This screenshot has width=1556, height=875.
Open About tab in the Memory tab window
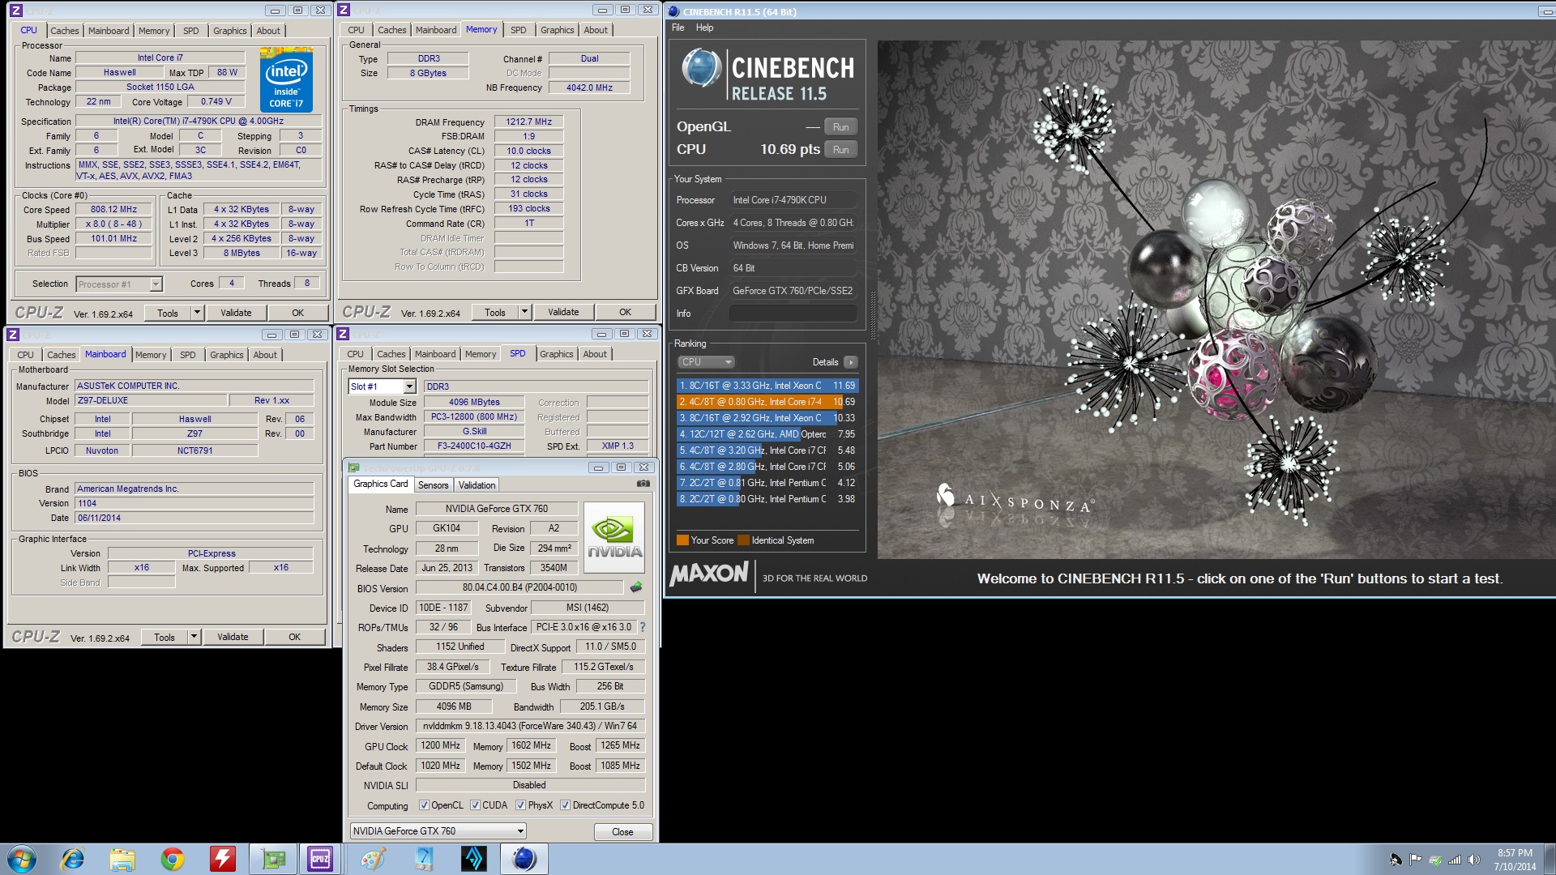click(596, 30)
